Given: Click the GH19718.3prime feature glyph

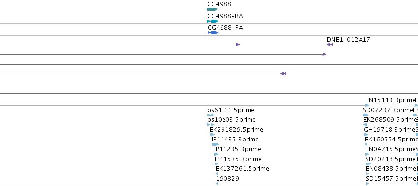Looking at the screenshot, I should coord(366,135).
